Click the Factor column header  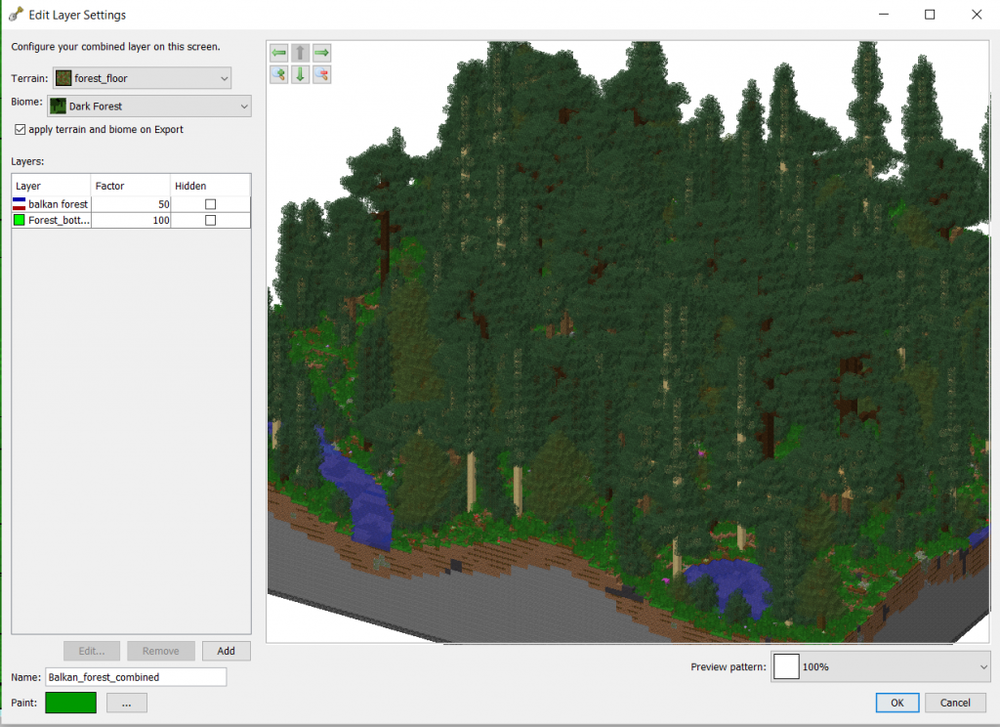coord(131,186)
